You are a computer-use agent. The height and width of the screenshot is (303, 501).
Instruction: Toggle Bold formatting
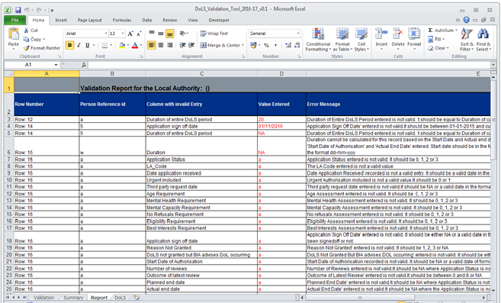click(x=69, y=46)
